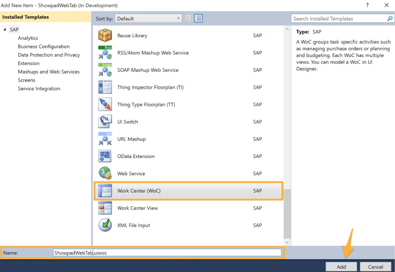
Task: Focus the Search Installed Templates box
Action: 338,19
